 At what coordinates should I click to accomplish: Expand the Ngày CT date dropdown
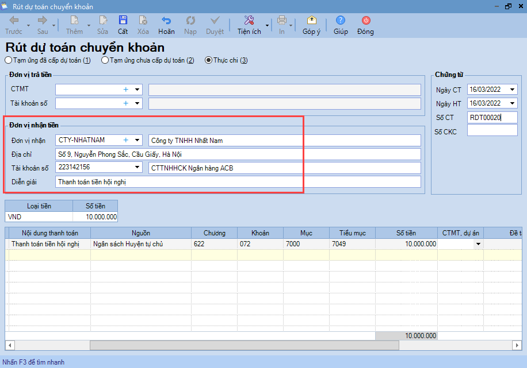pyautogui.click(x=512, y=90)
